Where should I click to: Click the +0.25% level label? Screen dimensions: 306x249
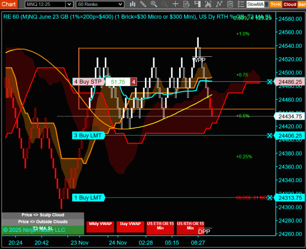(x=244, y=157)
